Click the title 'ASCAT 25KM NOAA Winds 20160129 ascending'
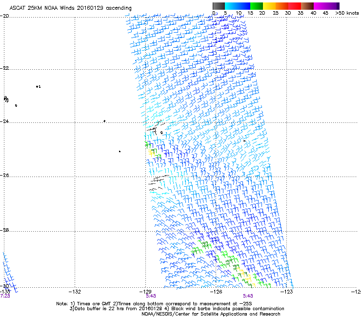 (x=70, y=8)
